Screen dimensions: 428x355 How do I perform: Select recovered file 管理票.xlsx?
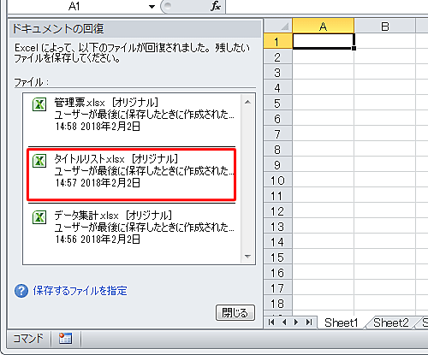[131, 118]
